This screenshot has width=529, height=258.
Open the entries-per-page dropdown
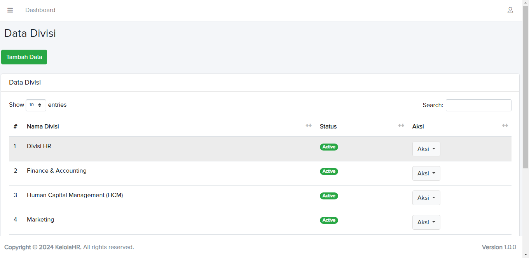(x=36, y=105)
